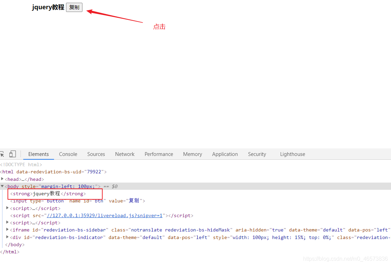Click the 复制 copy button
This screenshot has height=265, width=391.
point(74,8)
